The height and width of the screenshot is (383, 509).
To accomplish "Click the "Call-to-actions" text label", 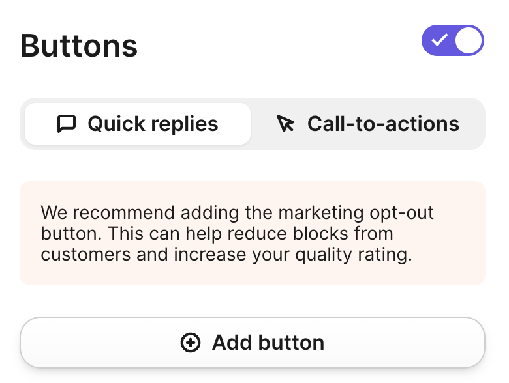I will click(383, 124).
